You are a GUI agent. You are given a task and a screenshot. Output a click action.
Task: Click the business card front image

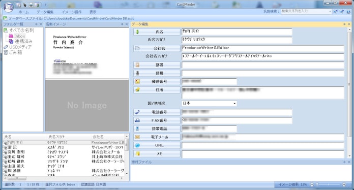tap(87, 53)
